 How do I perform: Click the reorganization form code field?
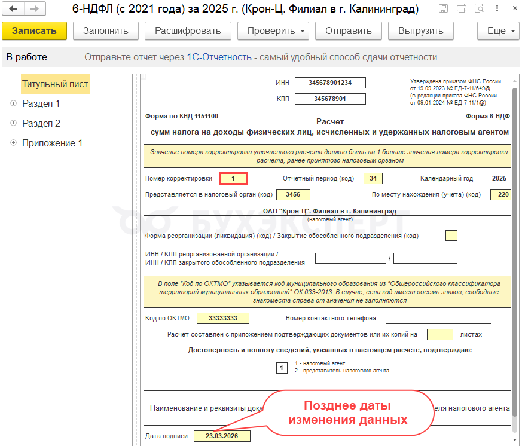click(451, 236)
